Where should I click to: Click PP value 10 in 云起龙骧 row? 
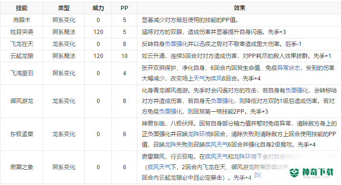coord(124,56)
